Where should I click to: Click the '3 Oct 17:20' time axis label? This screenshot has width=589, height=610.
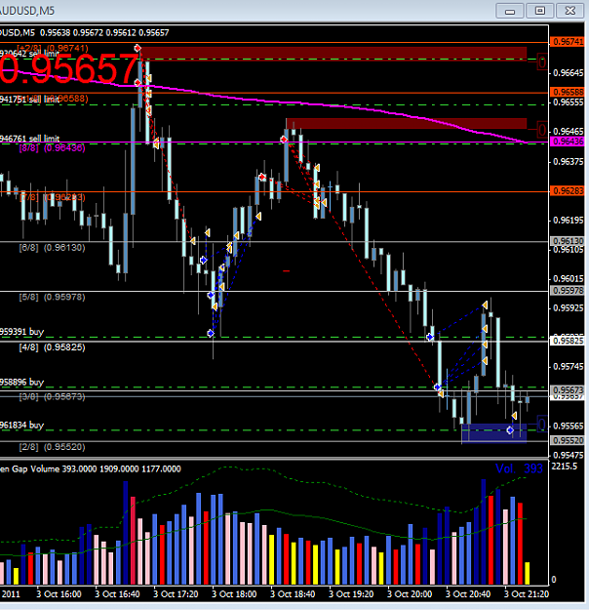pos(176,594)
